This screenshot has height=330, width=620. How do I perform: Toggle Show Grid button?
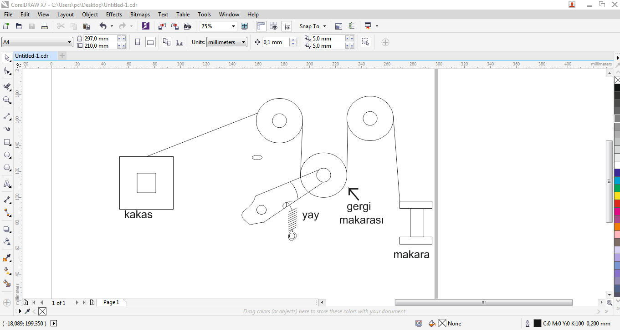click(274, 26)
